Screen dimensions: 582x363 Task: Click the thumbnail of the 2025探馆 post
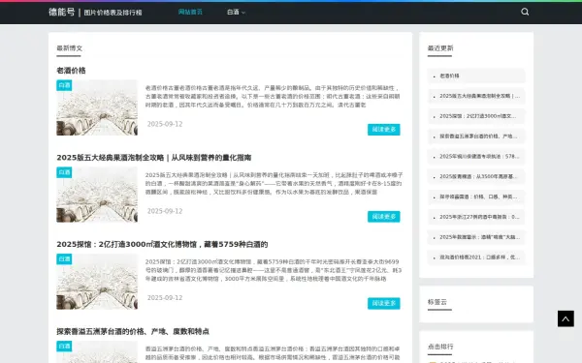click(97, 281)
